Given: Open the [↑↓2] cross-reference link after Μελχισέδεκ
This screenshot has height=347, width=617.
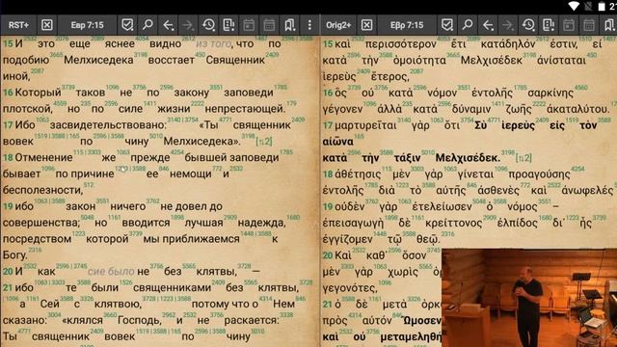Looking at the screenshot, I should pos(523,158).
